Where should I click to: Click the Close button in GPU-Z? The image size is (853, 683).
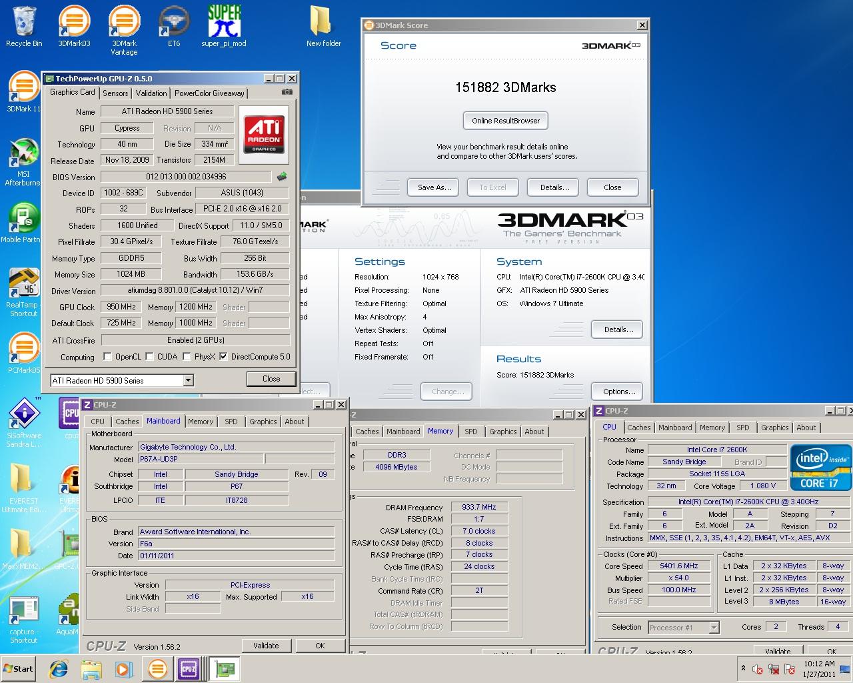(x=271, y=379)
